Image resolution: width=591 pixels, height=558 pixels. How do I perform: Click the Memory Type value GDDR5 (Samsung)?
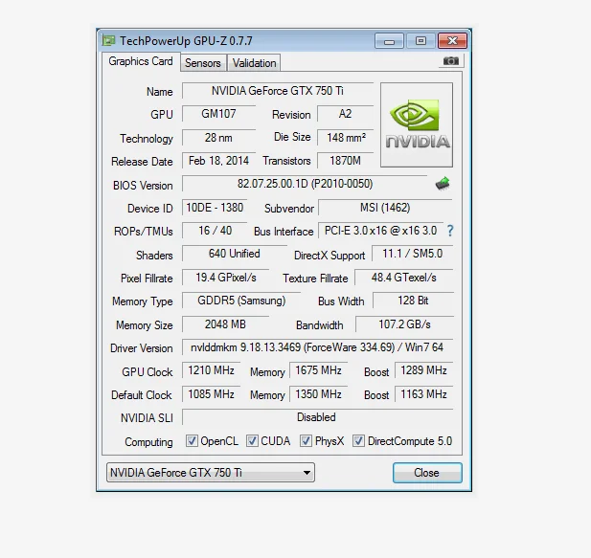(x=241, y=301)
